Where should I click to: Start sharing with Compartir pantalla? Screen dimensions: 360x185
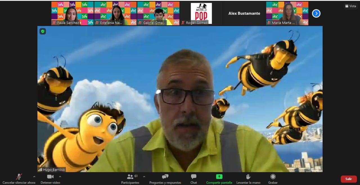(219, 179)
